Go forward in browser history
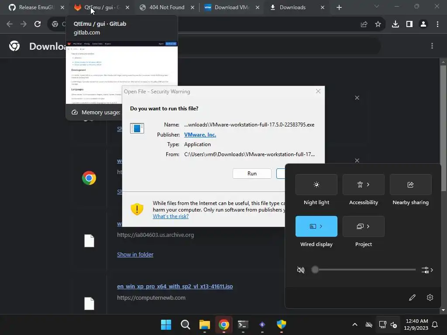The image size is (447, 335). click(x=24, y=24)
